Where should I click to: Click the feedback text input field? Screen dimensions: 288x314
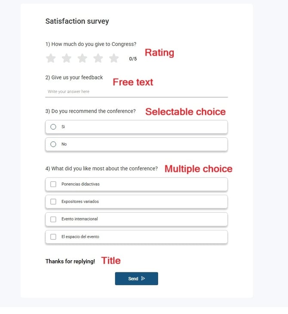[x=136, y=92]
